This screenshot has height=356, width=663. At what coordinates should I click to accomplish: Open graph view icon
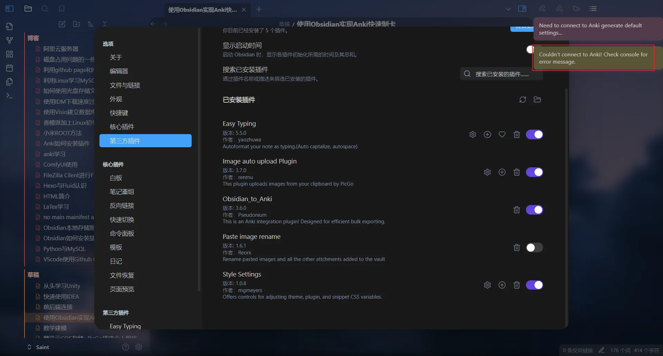[x=10, y=40]
